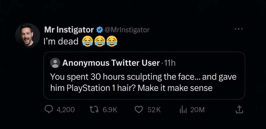Click the 6.9K retweets count
The image size is (266, 129).
point(110,110)
